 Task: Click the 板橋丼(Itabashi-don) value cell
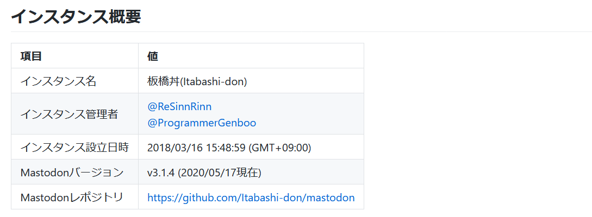tap(197, 81)
